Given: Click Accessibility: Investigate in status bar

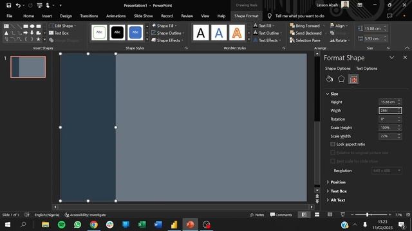Looking at the screenshot, I should [x=86, y=215].
